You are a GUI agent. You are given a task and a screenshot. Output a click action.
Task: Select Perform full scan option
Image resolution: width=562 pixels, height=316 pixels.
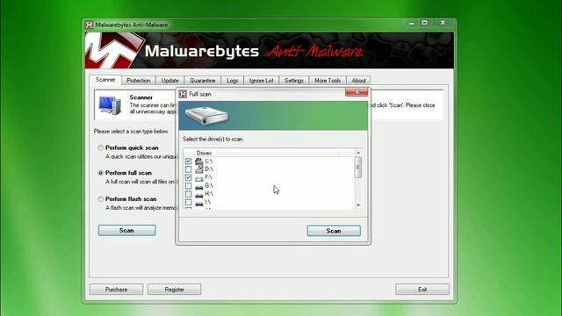pyautogui.click(x=101, y=173)
